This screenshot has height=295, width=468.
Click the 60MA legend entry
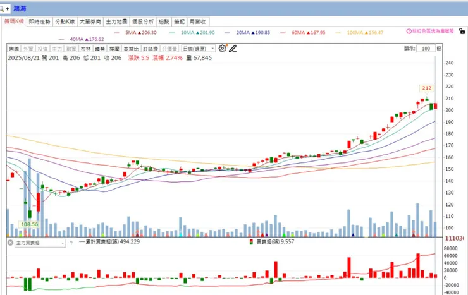click(303, 32)
